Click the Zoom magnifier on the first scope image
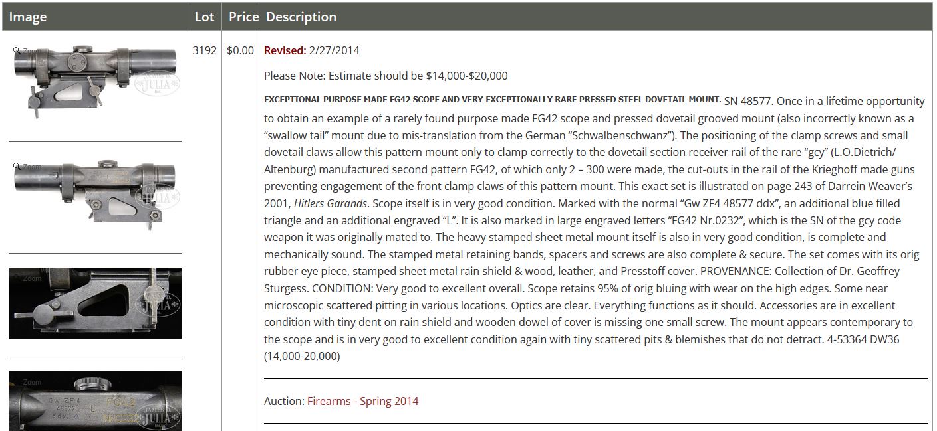This screenshot has width=937, height=431. [18, 51]
